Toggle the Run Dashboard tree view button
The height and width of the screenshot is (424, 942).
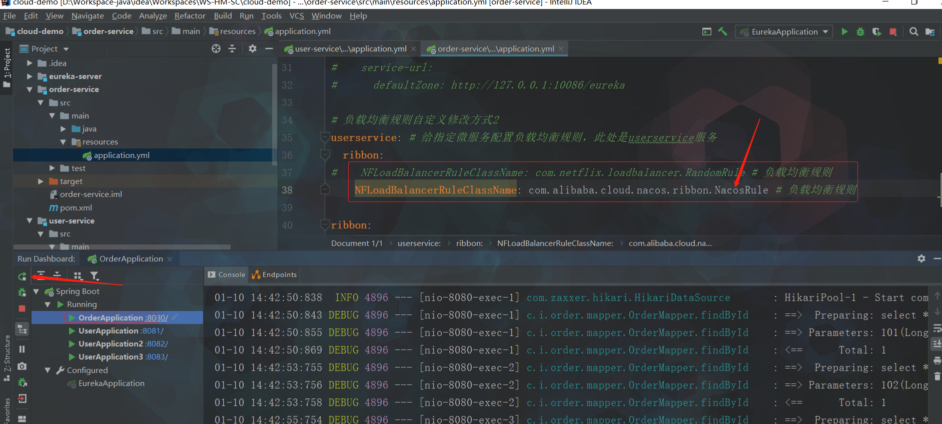pyautogui.click(x=22, y=329)
